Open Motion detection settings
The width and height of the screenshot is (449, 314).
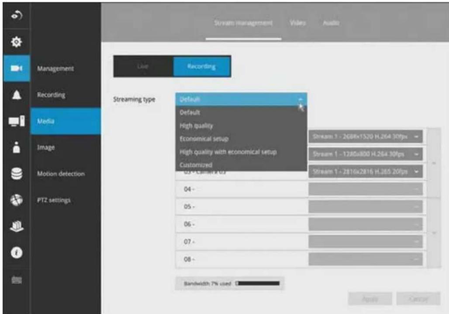click(x=61, y=174)
